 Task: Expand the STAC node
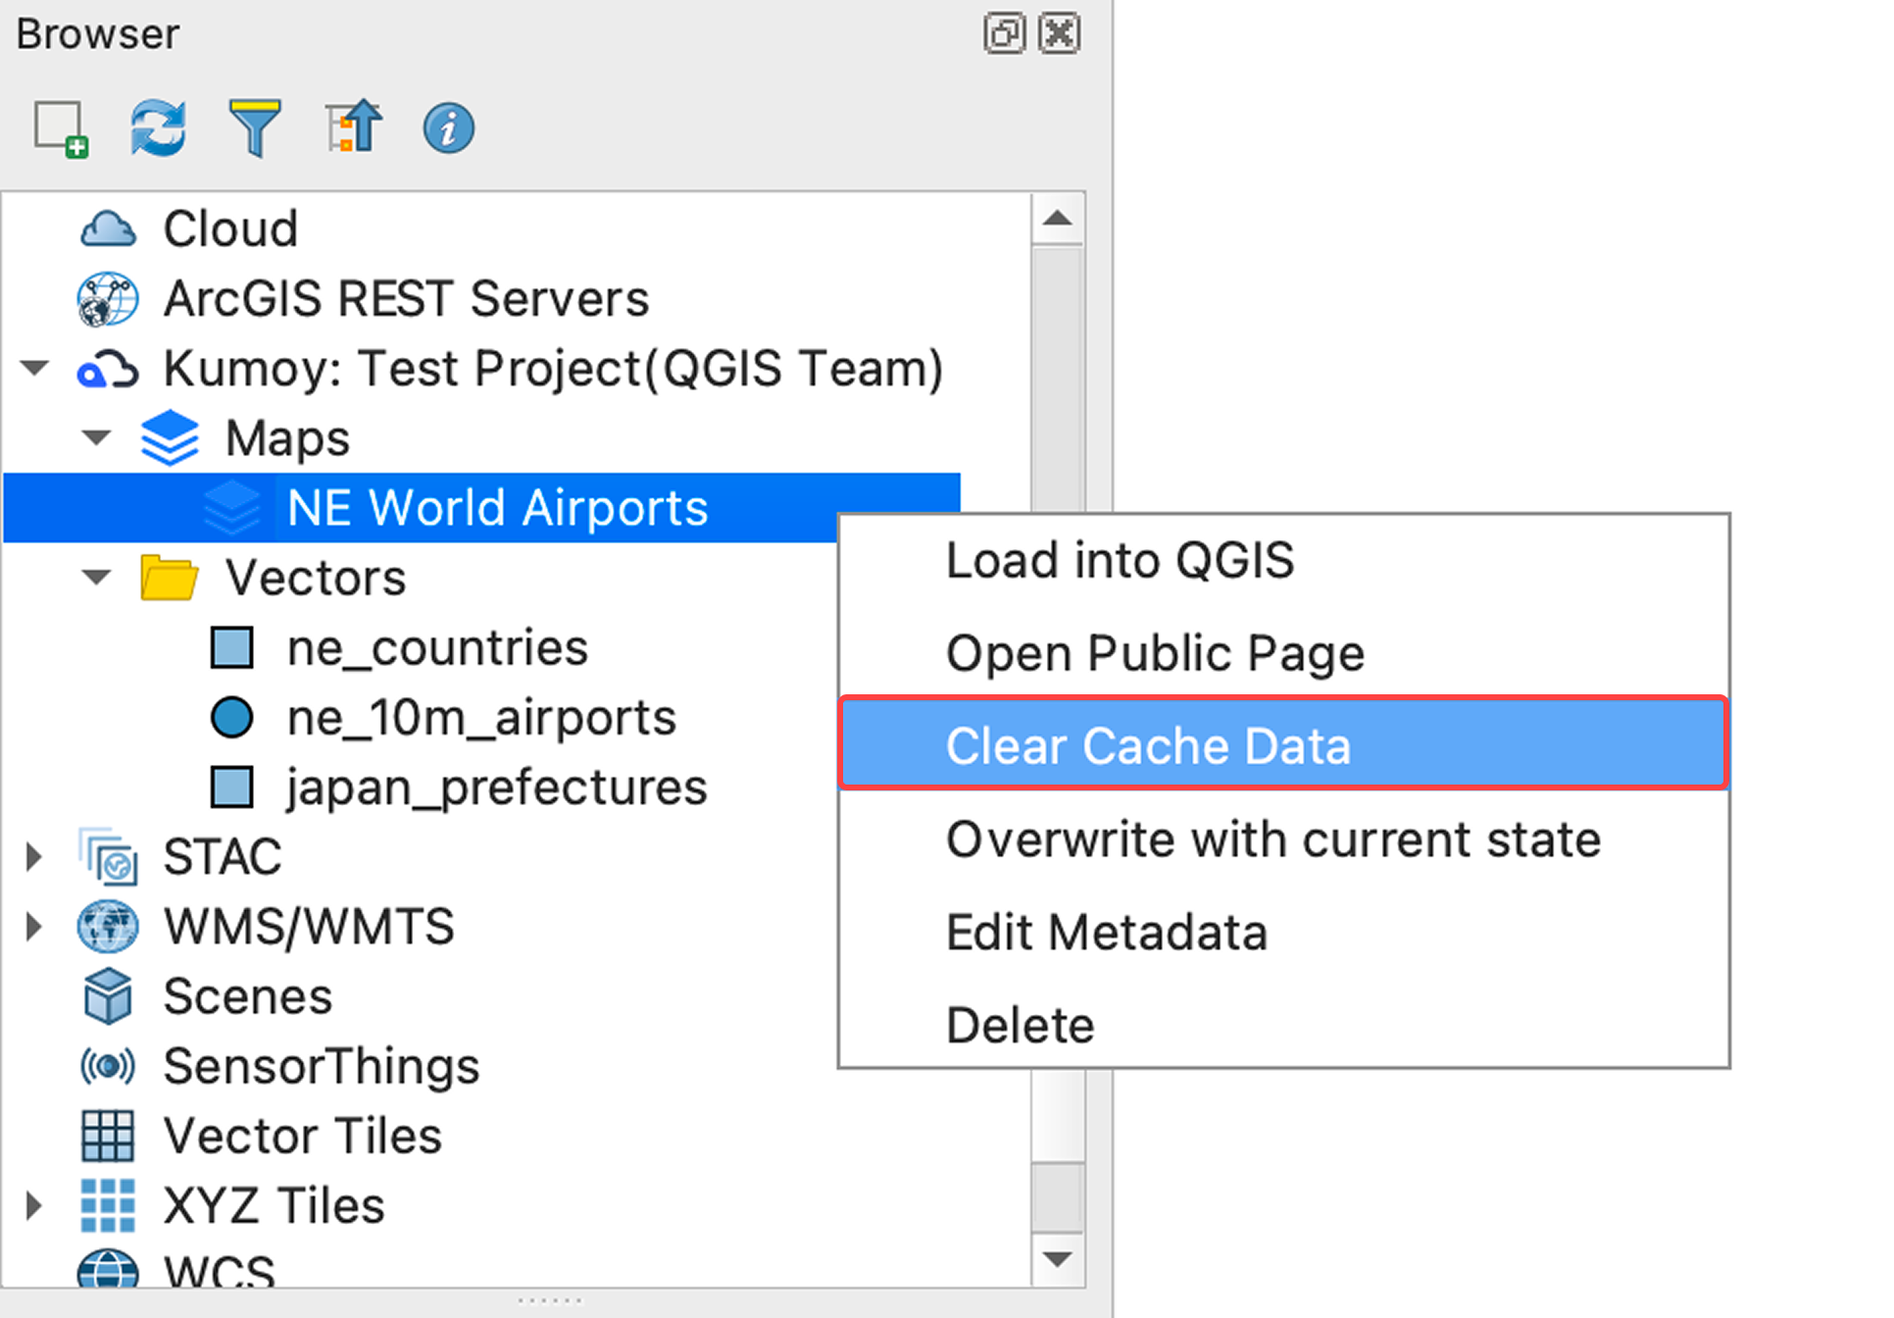click(35, 856)
